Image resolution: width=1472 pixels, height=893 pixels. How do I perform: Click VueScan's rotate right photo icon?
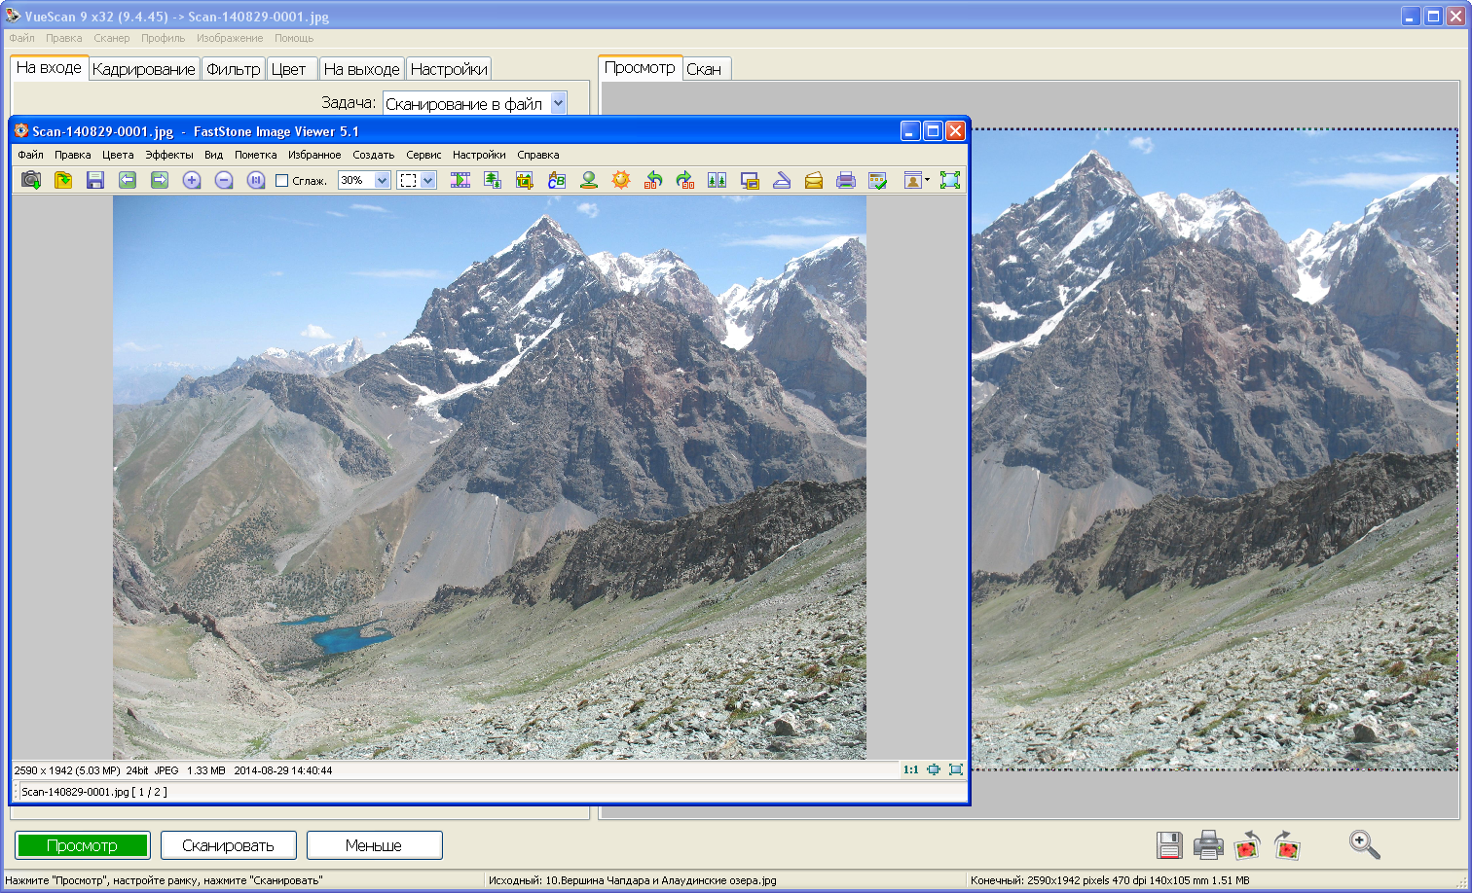pos(1286,844)
